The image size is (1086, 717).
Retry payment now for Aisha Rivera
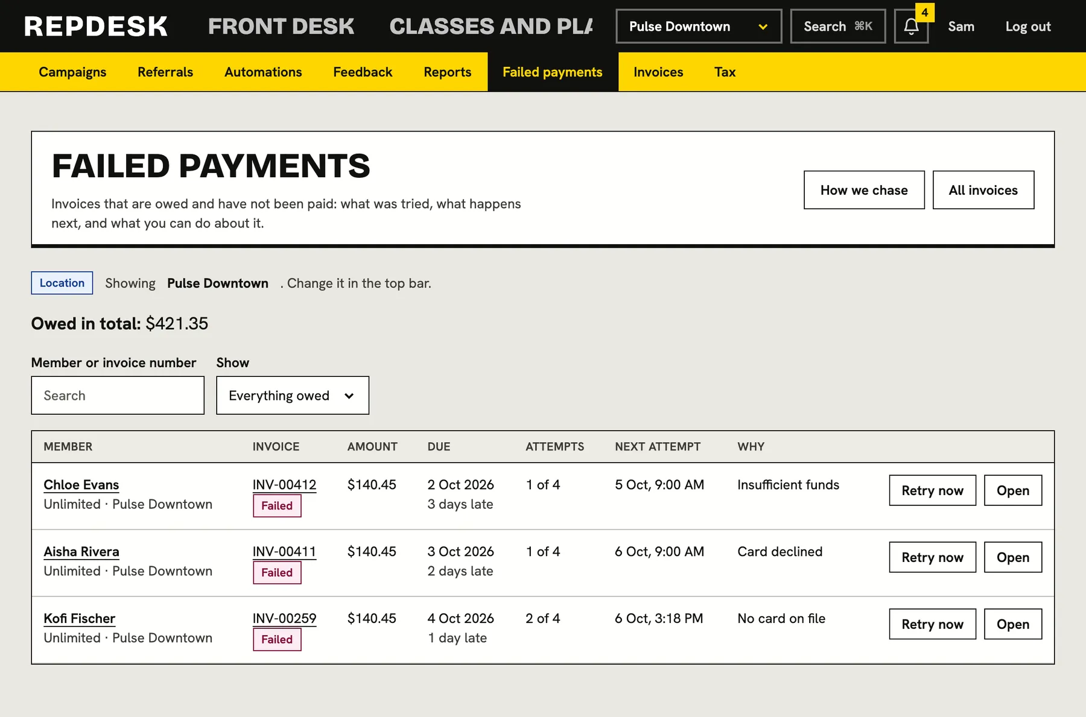[932, 557]
